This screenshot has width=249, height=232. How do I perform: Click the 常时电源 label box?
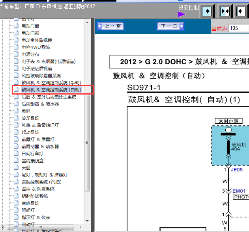(x=228, y=121)
